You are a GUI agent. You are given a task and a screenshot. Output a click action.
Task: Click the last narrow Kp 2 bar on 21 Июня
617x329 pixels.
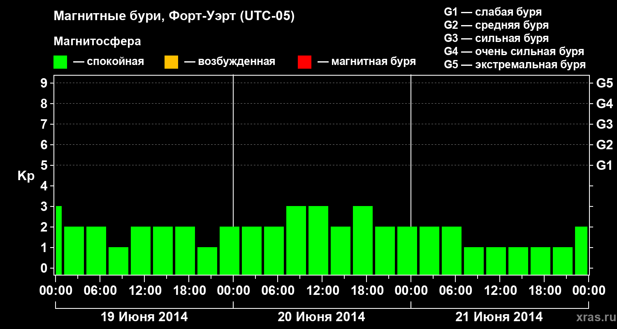pos(581,250)
